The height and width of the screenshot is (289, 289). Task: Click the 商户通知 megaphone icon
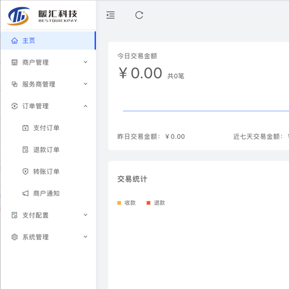click(x=26, y=194)
